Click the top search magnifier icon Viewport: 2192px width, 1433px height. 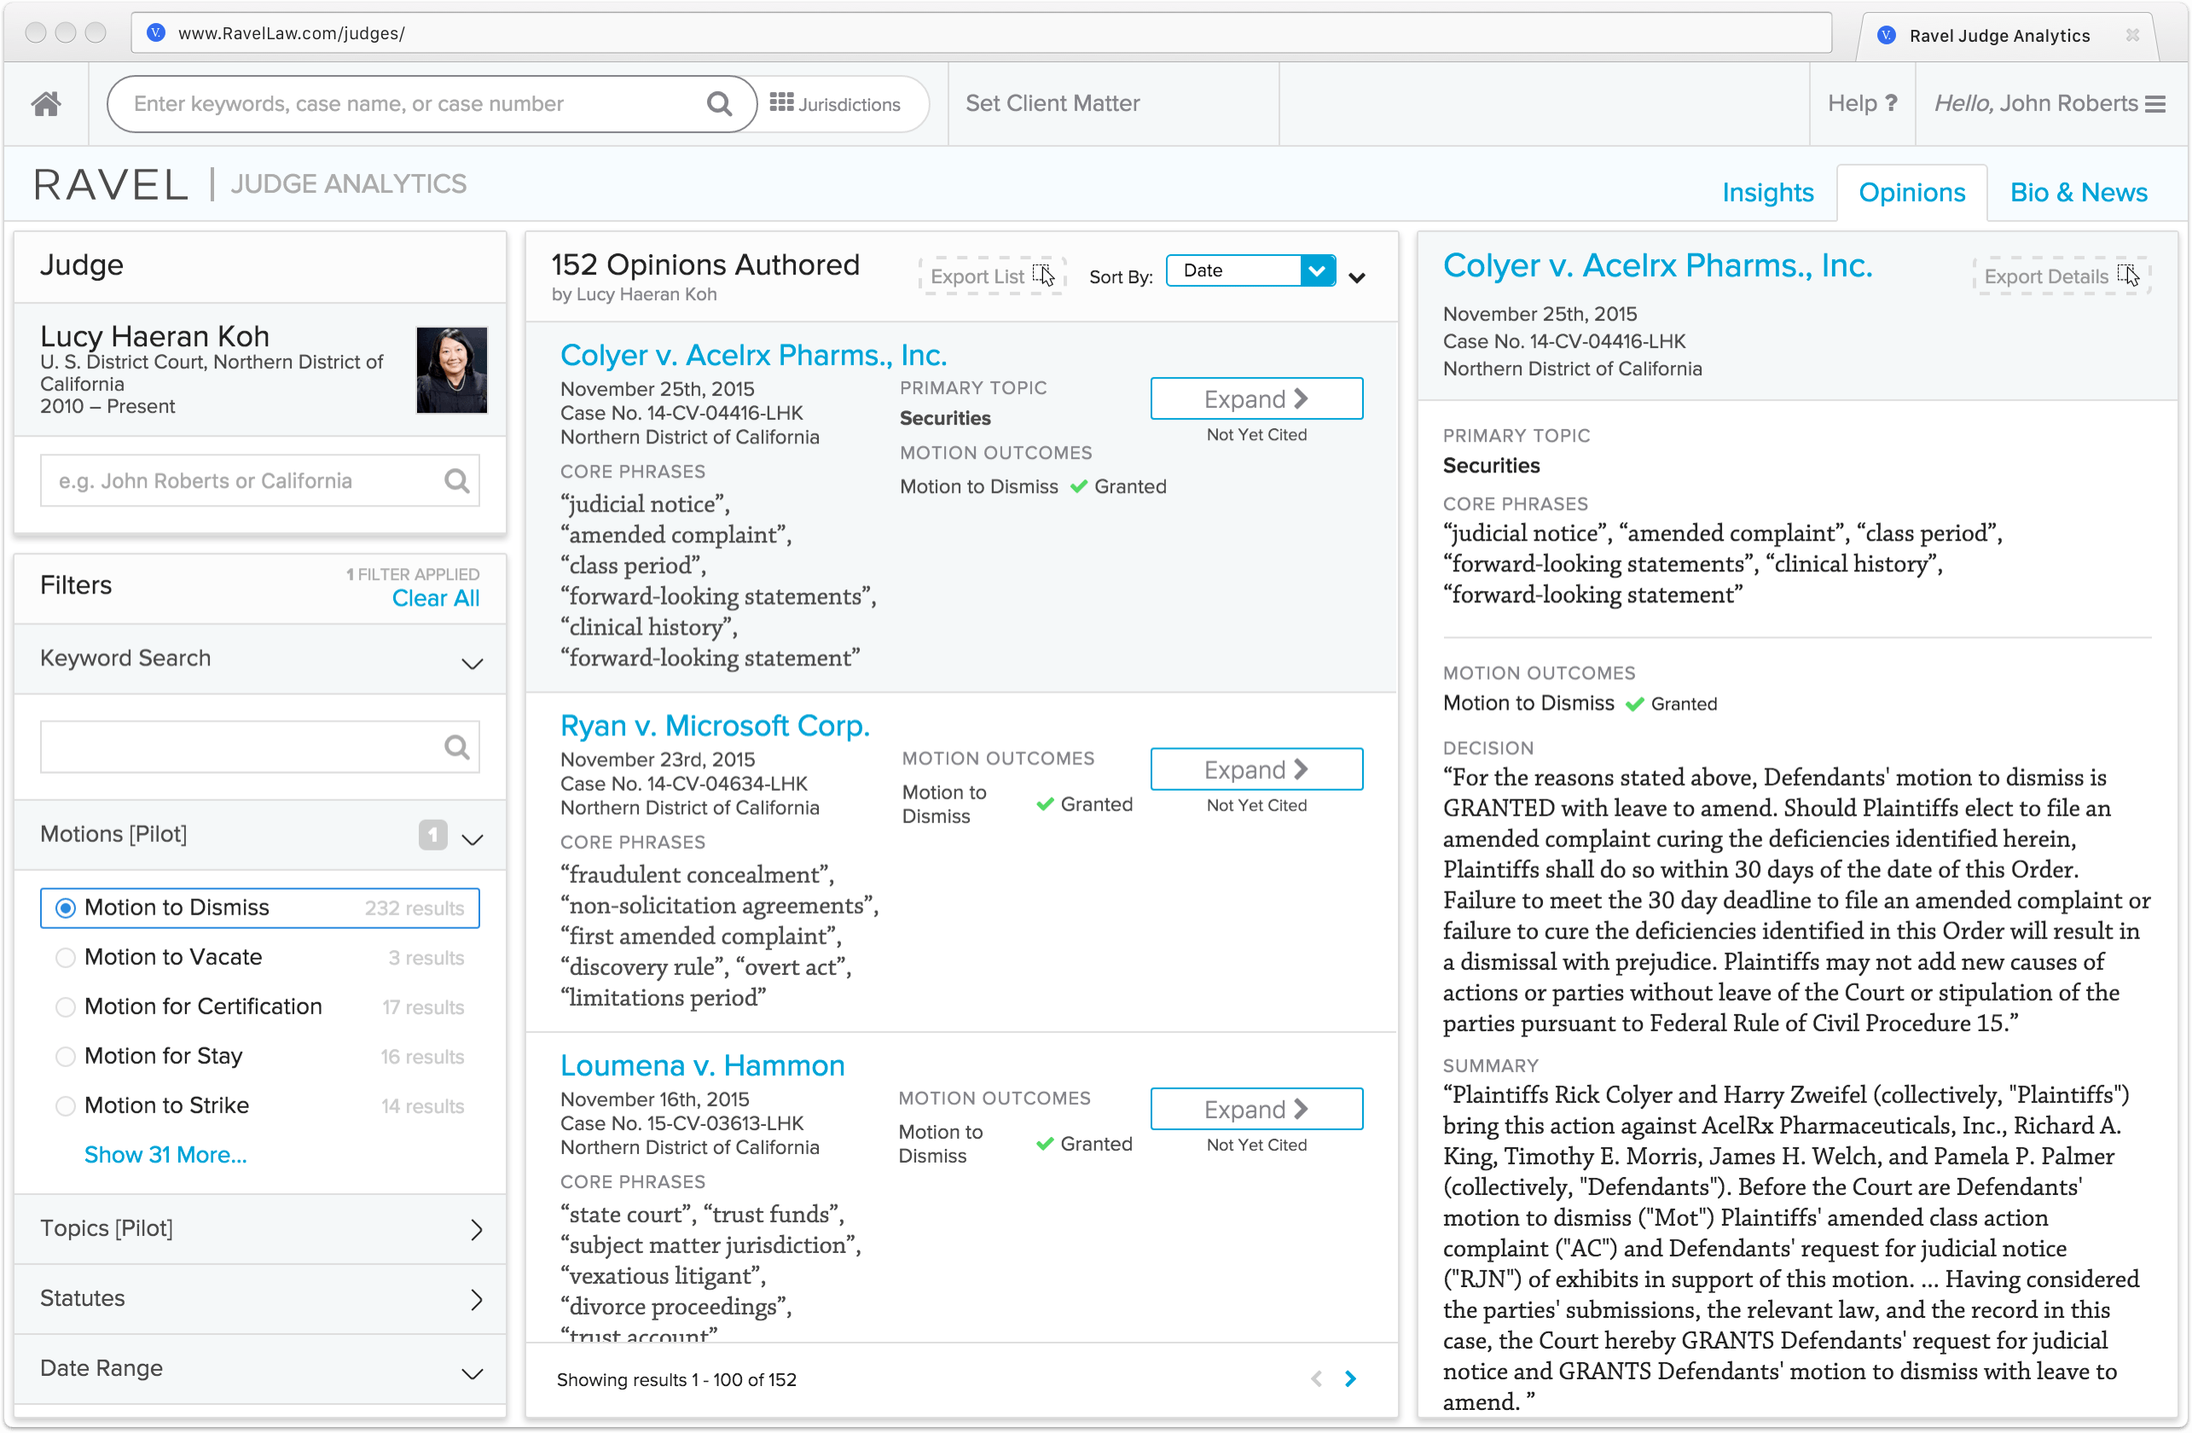coord(719,103)
